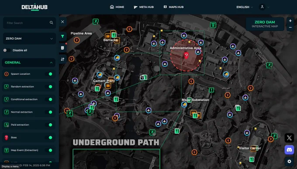This screenshot has width=297, height=169.
Task: Click the green alert marker above Major Substation
Action: (x=211, y=90)
